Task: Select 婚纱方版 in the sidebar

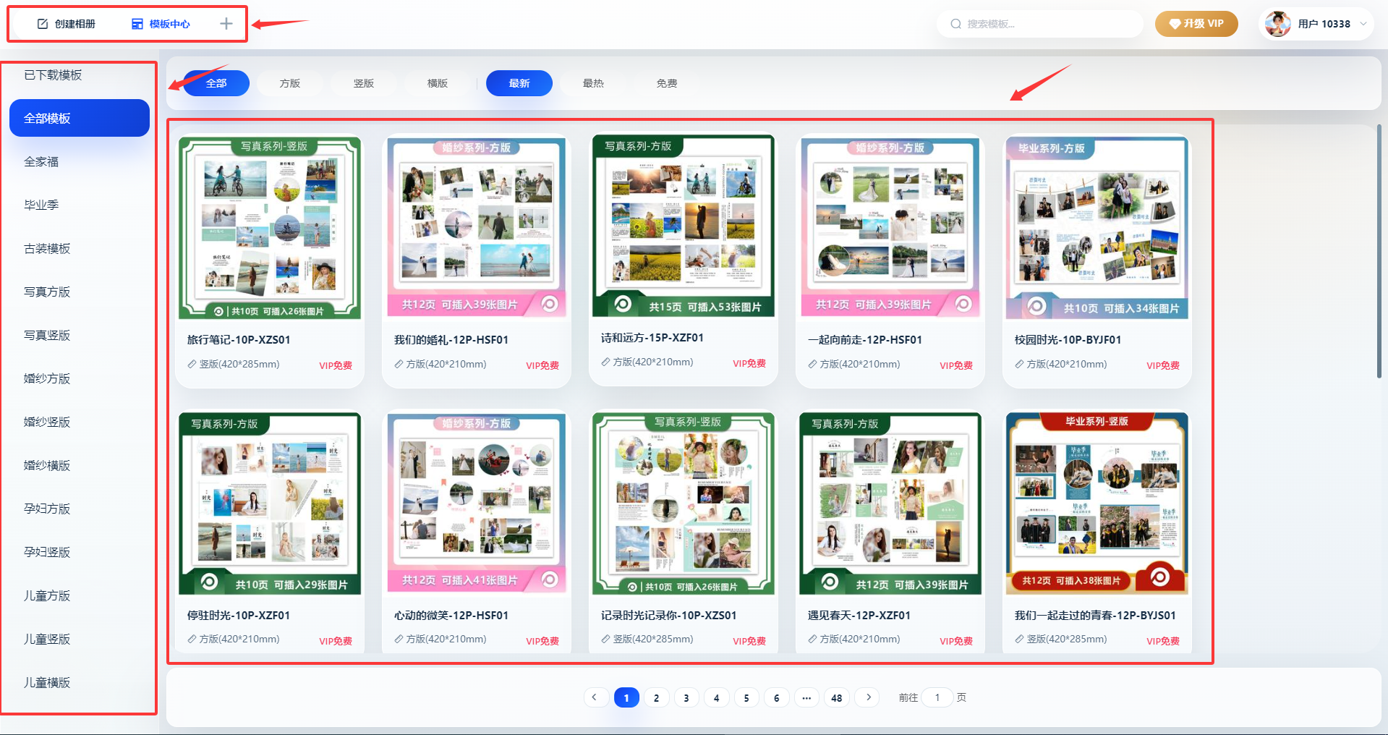Action: click(x=47, y=378)
